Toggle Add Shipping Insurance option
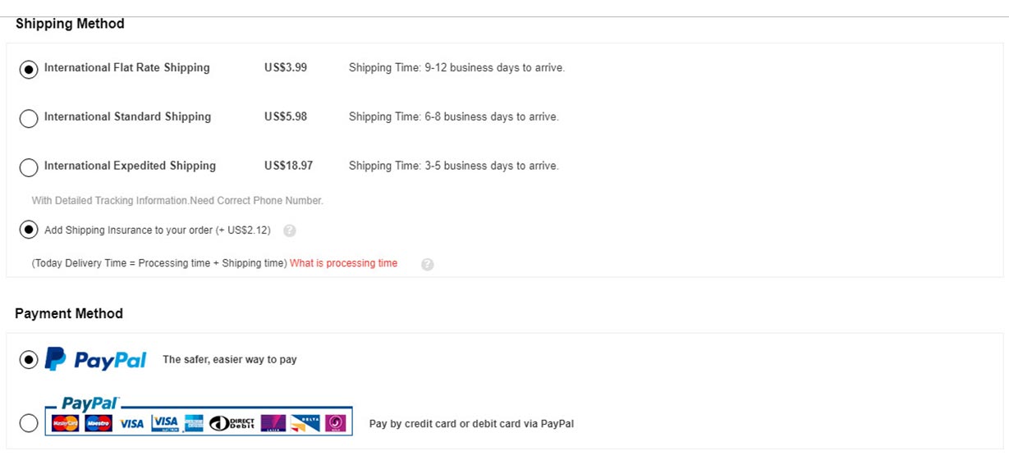 pyautogui.click(x=29, y=230)
